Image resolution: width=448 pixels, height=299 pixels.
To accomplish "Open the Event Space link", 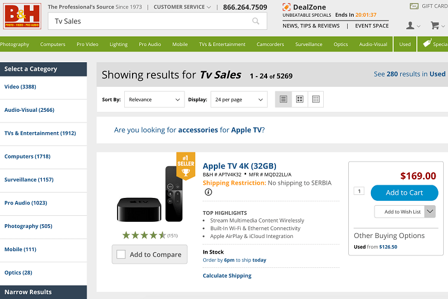I will click(x=372, y=26).
